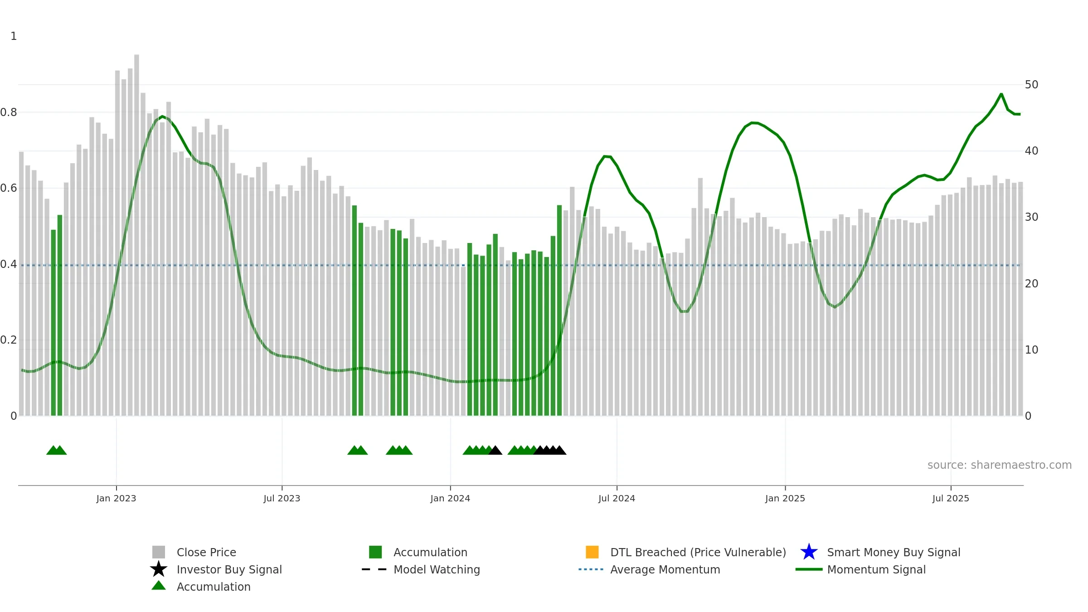The image size is (1088, 612).
Task: Click the DTL Breached (Price Vulnerable) label
Action: click(x=698, y=552)
